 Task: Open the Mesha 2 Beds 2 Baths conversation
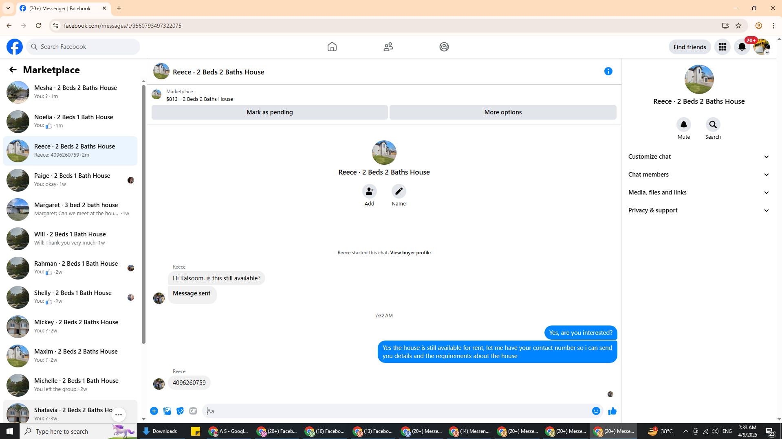click(70, 92)
